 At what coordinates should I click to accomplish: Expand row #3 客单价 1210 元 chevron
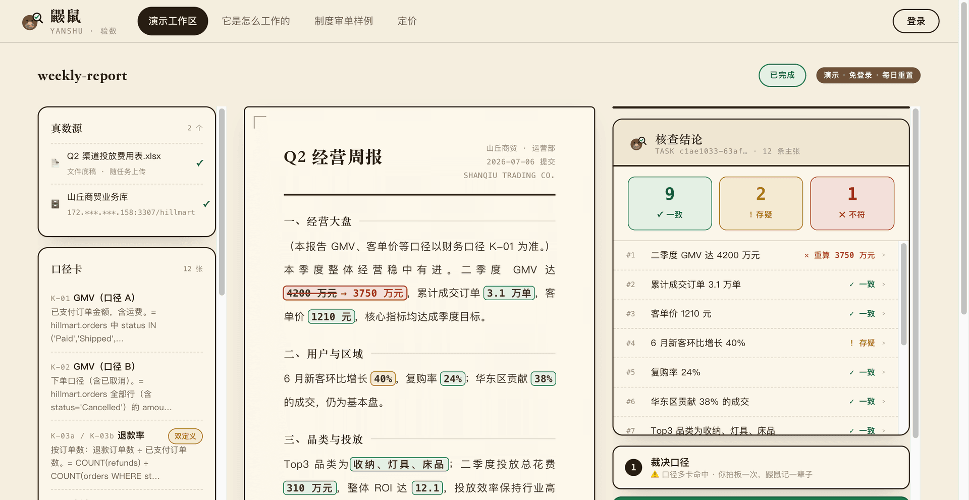coord(884,314)
